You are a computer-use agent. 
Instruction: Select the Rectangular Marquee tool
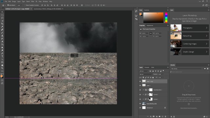point(2,15)
